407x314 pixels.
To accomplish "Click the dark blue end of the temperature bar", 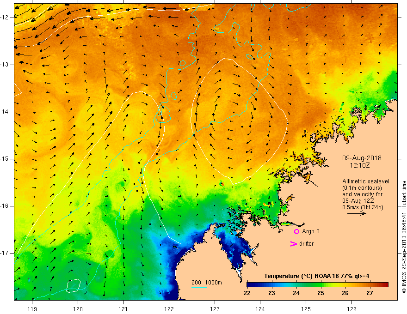I will pyautogui.click(x=250, y=285).
